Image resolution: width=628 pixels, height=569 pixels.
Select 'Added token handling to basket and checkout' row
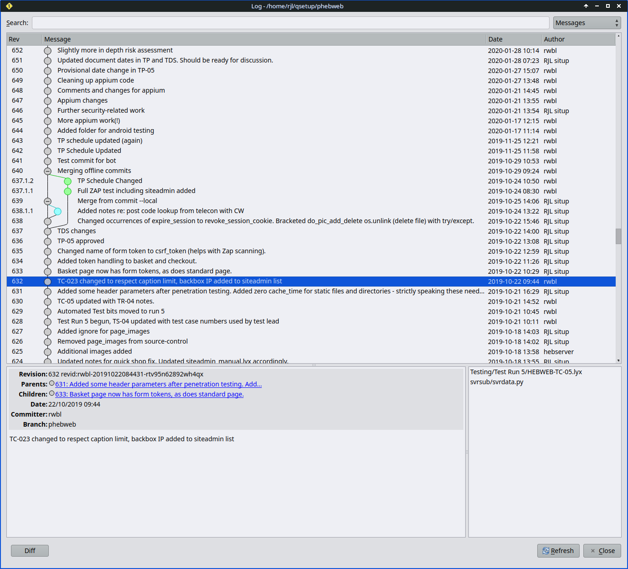311,261
